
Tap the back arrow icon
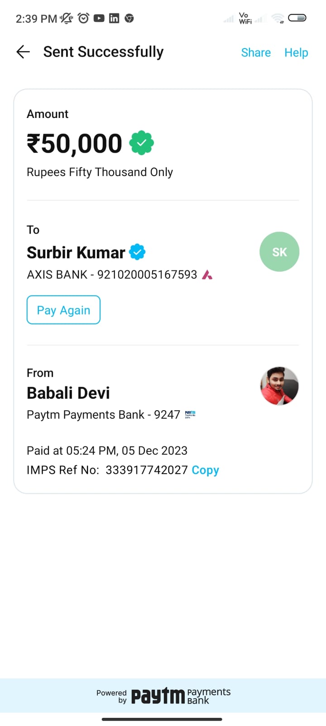coord(23,52)
